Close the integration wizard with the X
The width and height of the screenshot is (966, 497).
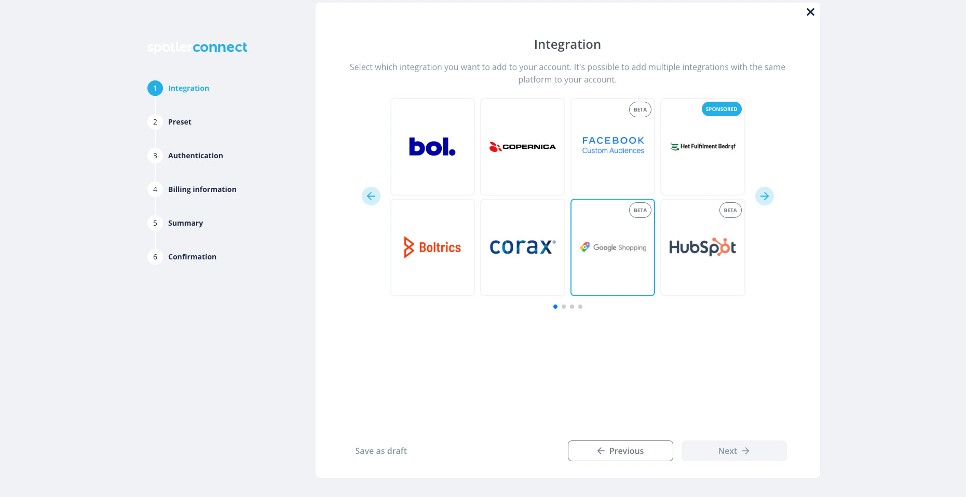tap(810, 12)
